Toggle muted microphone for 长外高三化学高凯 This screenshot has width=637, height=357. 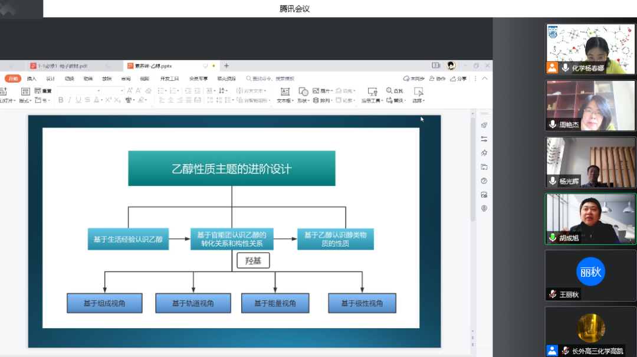click(x=565, y=351)
